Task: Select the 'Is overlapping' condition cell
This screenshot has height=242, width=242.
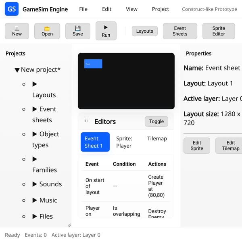Action: click(x=126, y=211)
